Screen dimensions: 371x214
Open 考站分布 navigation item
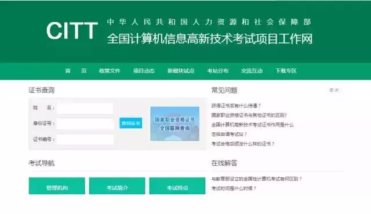click(218, 71)
